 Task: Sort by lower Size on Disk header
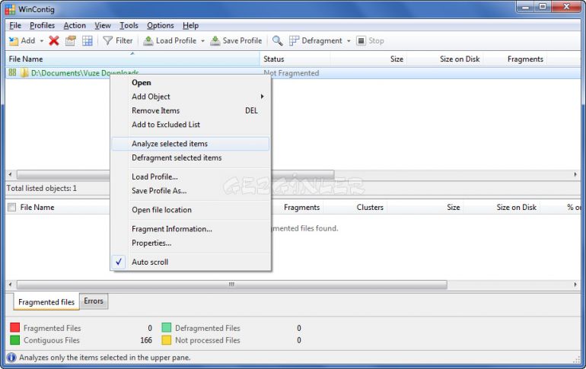(502, 207)
